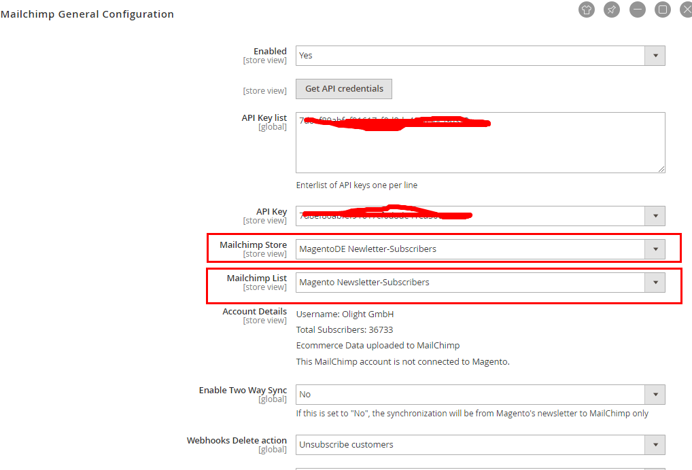Click the 'Username: Olight GmbH' text

[x=345, y=314]
